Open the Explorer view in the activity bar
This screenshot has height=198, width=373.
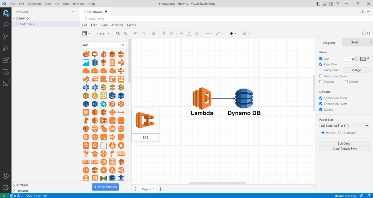pyautogui.click(x=6, y=13)
